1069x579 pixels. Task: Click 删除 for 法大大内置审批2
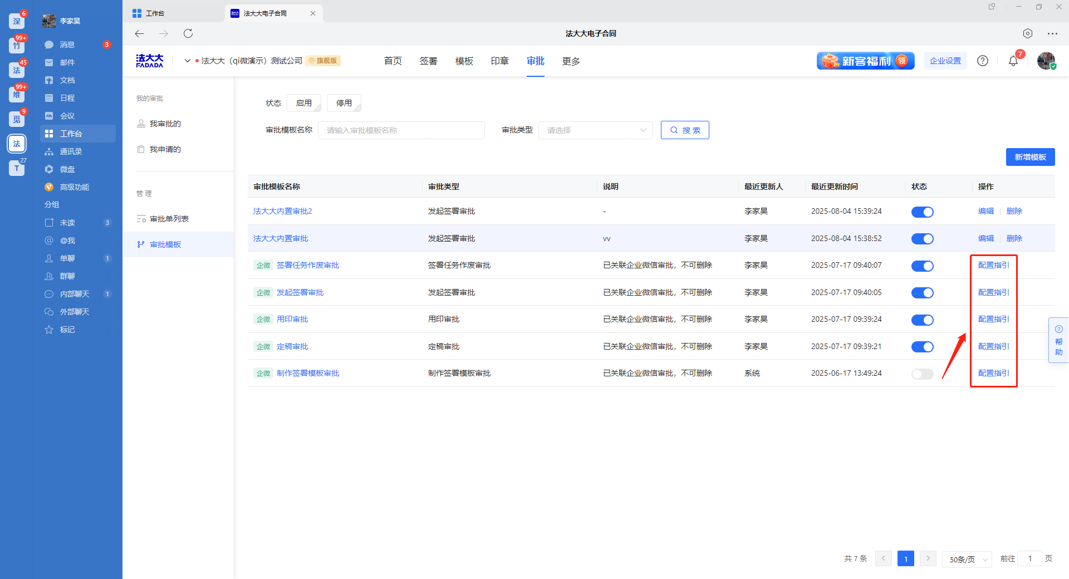click(1014, 211)
